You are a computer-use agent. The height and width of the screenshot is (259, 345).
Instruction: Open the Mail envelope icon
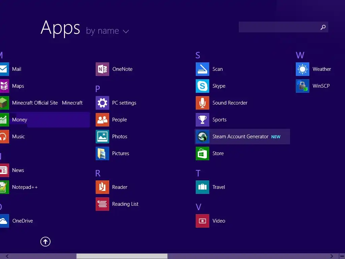(x=4, y=69)
